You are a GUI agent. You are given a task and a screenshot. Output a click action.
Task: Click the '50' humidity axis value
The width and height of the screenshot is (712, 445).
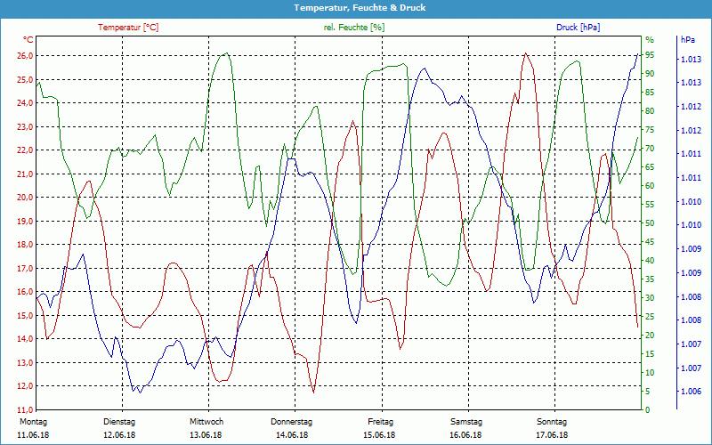click(x=650, y=223)
